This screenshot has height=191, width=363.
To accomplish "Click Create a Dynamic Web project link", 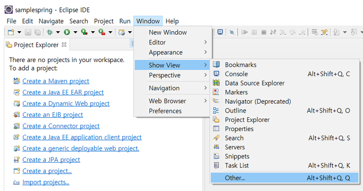I will click(x=66, y=104).
